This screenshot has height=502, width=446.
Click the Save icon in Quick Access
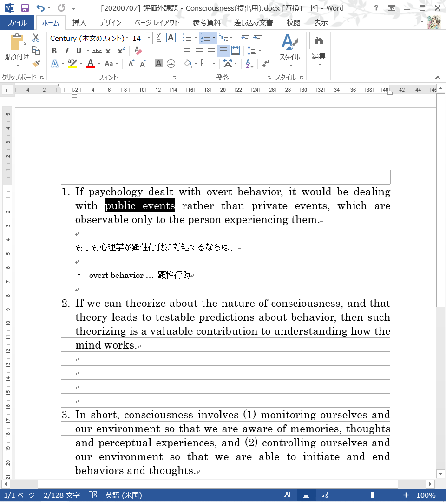tap(25, 8)
